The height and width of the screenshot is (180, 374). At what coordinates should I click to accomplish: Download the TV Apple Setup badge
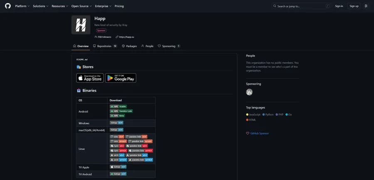pos(118,167)
